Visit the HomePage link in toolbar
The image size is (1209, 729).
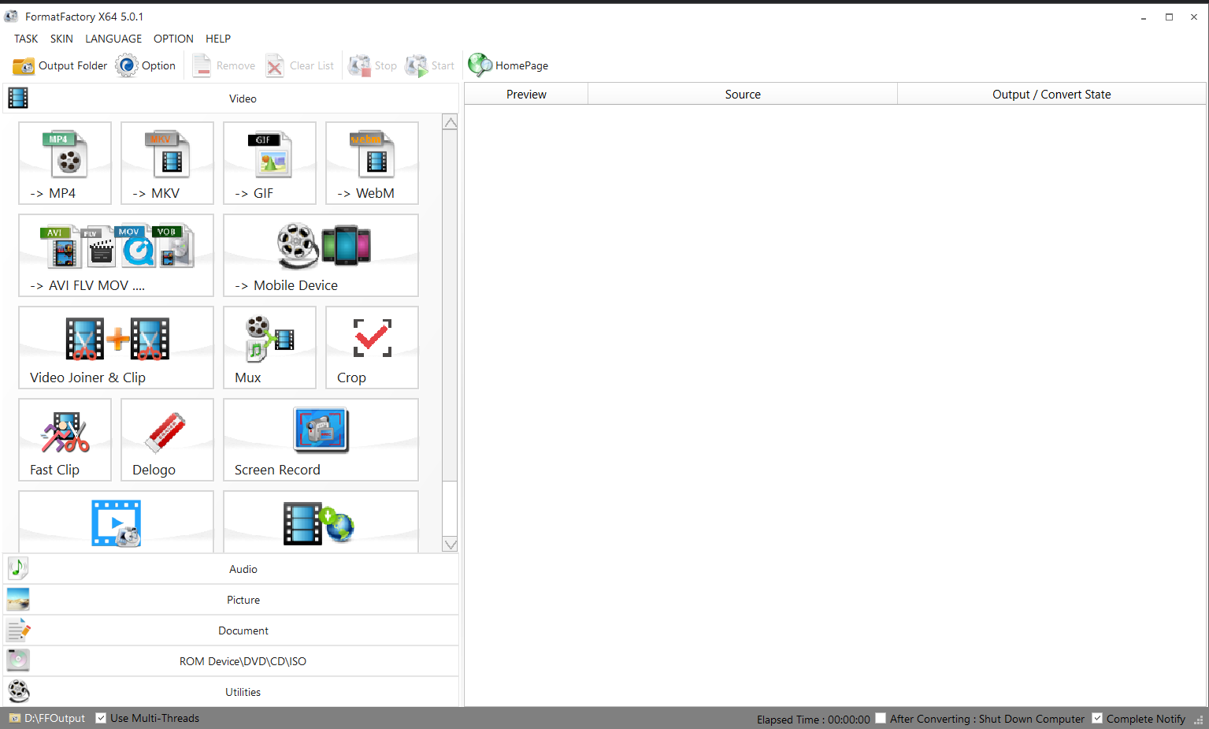tap(508, 65)
